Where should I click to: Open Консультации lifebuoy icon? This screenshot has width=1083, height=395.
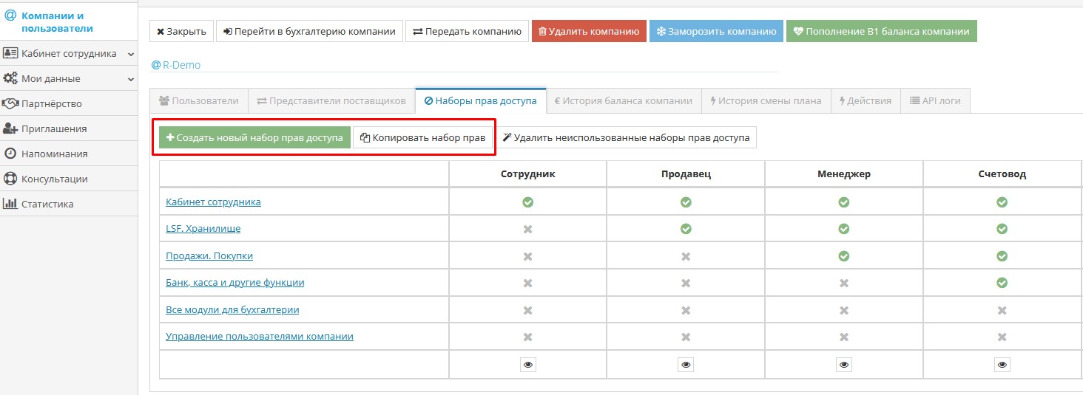(x=10, y=179)
